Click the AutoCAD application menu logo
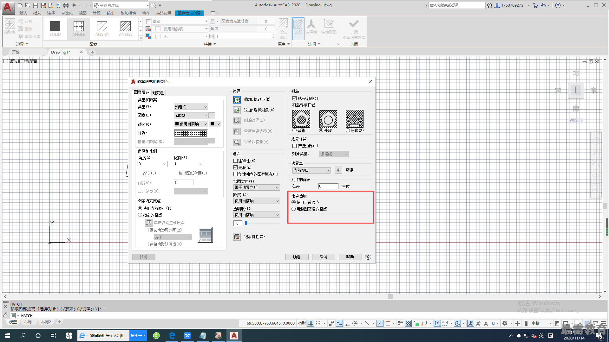This screenshot has width=609, height=342. pyautogui.click(x=8, y=8)
